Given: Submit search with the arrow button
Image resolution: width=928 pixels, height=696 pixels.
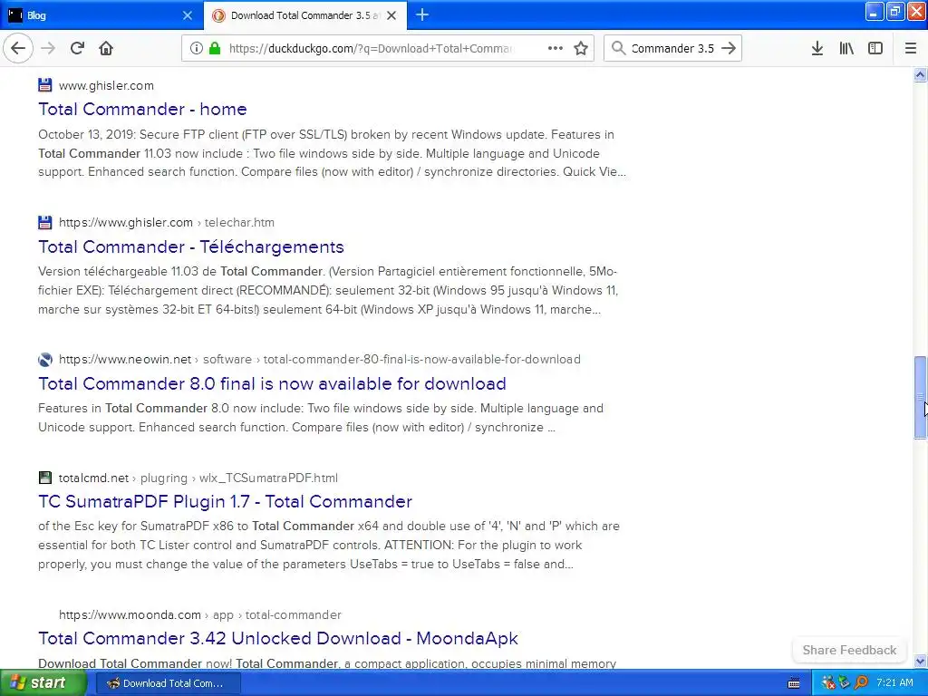Looking at the screenshot, I should point(729,48).
